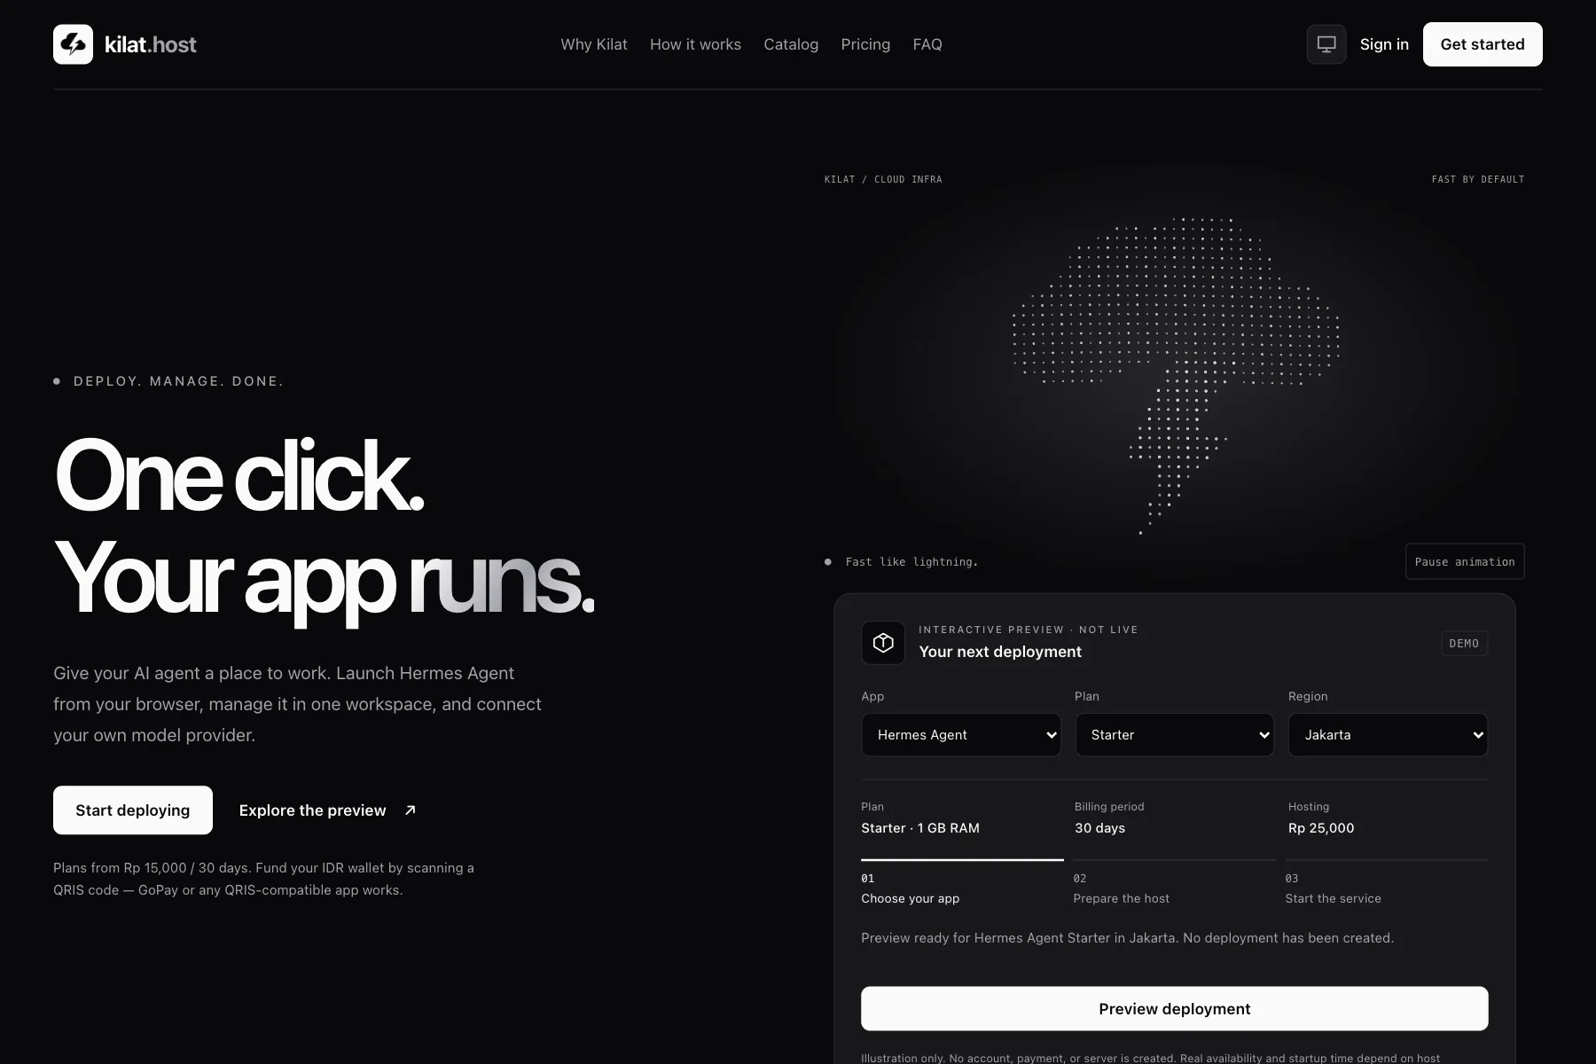Click the Rp 25,000 hosting value
Image resolution: width=1596 pixels, height=1064 pixels.
click(1321, 828)
